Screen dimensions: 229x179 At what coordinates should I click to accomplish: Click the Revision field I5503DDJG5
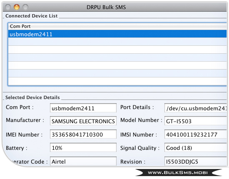pyautogui.click(x=196, y=161)
